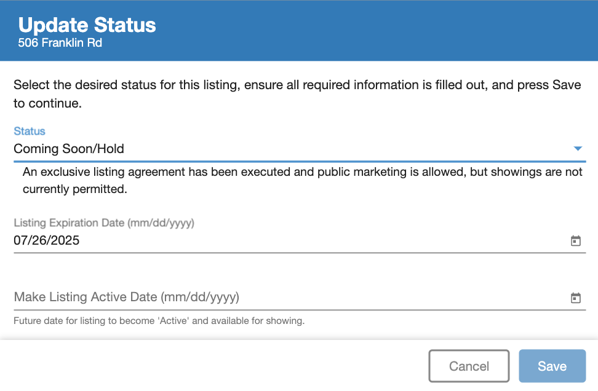The image size is (598, 391).
Task: Save the listing status update
Action: tap(552, 366)
